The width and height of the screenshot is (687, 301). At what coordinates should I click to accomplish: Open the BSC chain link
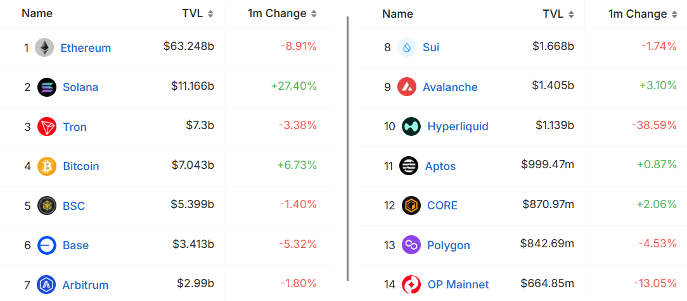point(74,206)
